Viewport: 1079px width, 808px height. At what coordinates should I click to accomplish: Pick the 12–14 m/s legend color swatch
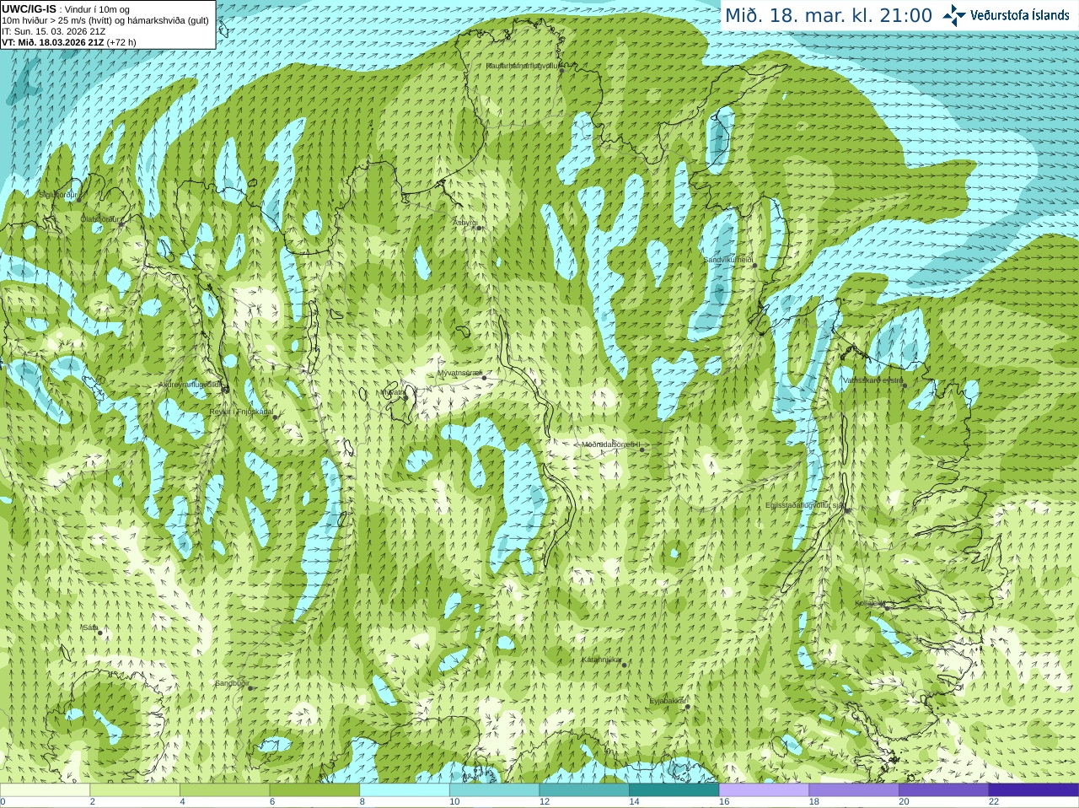[584, 790]
